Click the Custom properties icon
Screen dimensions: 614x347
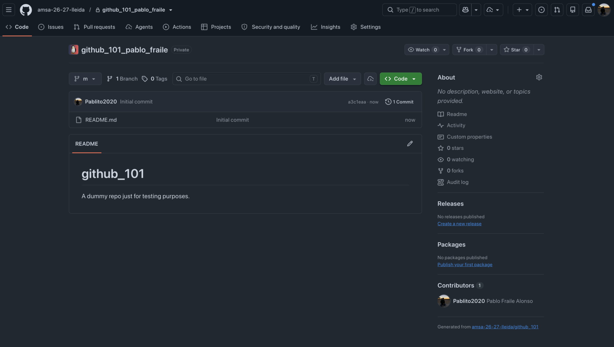pyautogui.click(x=441, y=137)
